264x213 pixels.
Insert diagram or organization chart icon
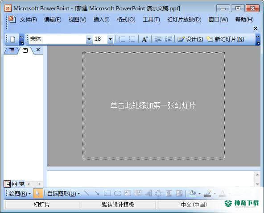click(x=158, y=193)
